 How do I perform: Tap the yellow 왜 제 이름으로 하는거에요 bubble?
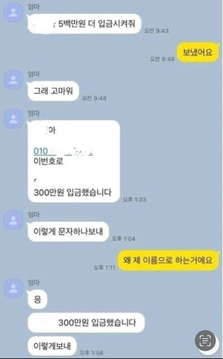pos(168,260)
